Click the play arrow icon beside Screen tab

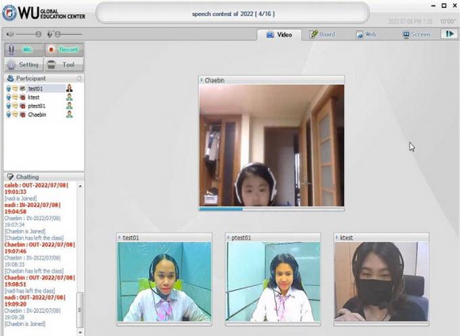pos(448,34)
